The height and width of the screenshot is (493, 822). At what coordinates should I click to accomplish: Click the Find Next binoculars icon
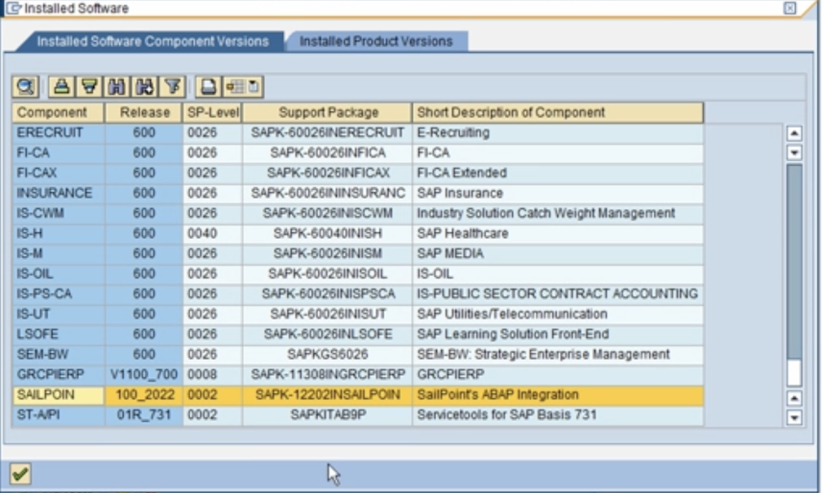(x=145, y=86)
